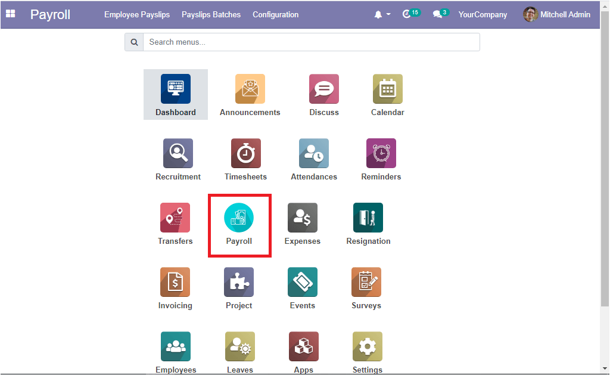Click the Transfers app icon
The height and width of the screenshot is (375, 610).
tap(175, 218)
